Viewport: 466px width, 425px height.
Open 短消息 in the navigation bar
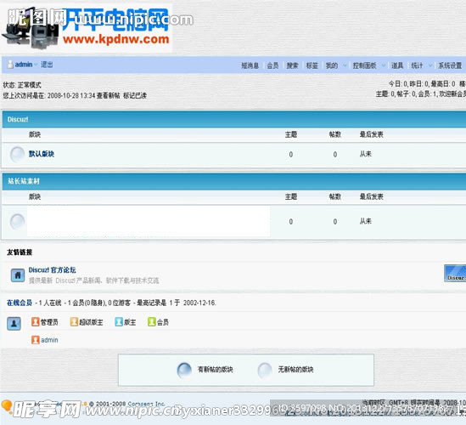tap(250, 65)
